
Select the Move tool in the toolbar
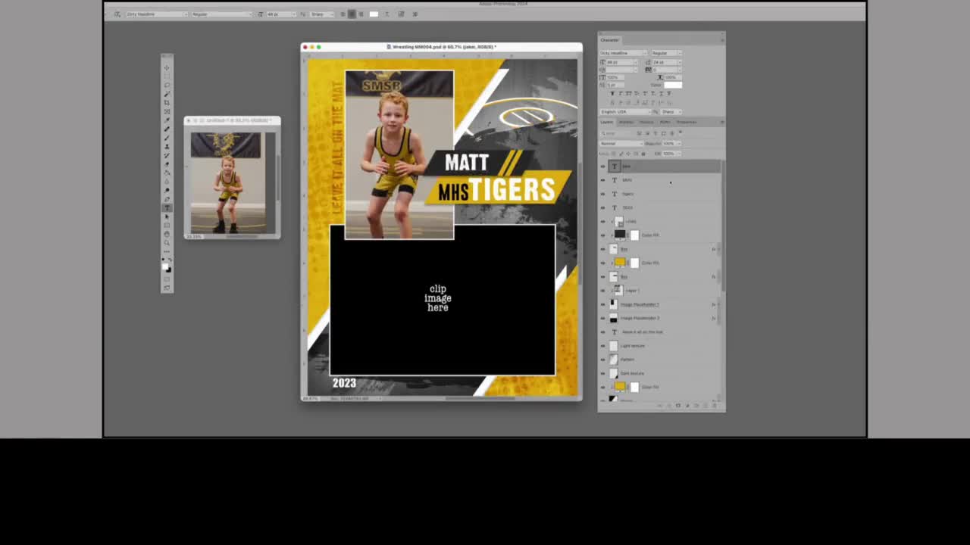pyautogui.click(x=167, y=67)
